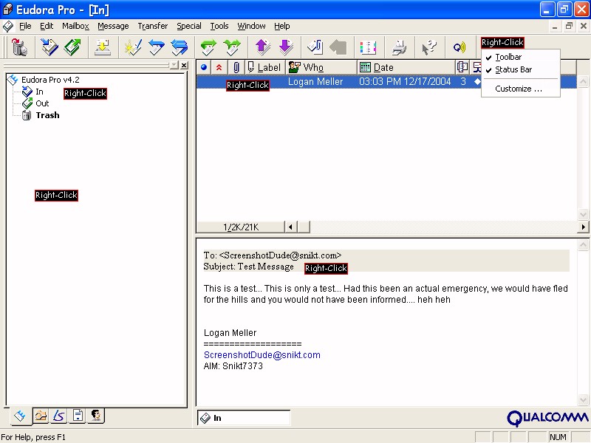Screen dimensions: 591x443
Task: Compose a New Message from the toolbar
Action: click(133, 47)
